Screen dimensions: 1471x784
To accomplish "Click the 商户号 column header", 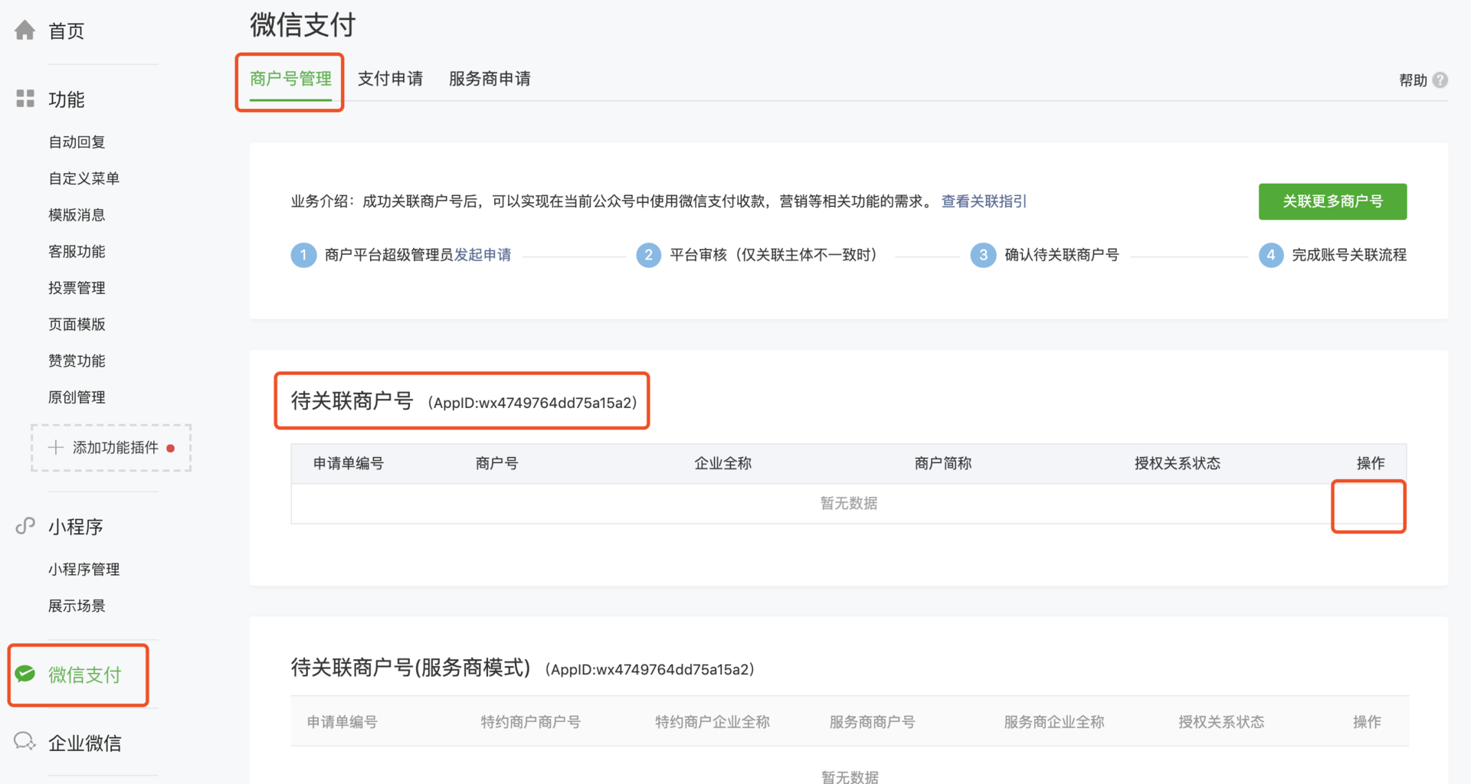I will [x=496, y=463].
